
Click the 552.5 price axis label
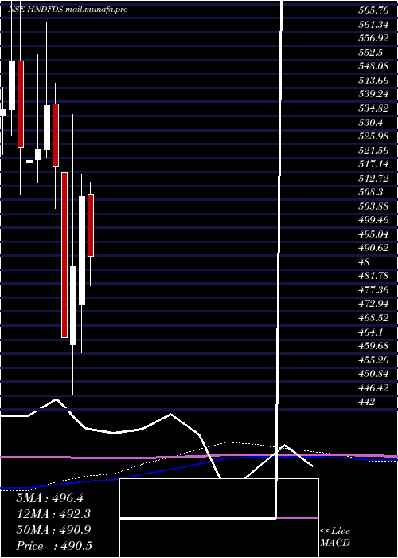(x=370, y=53)
